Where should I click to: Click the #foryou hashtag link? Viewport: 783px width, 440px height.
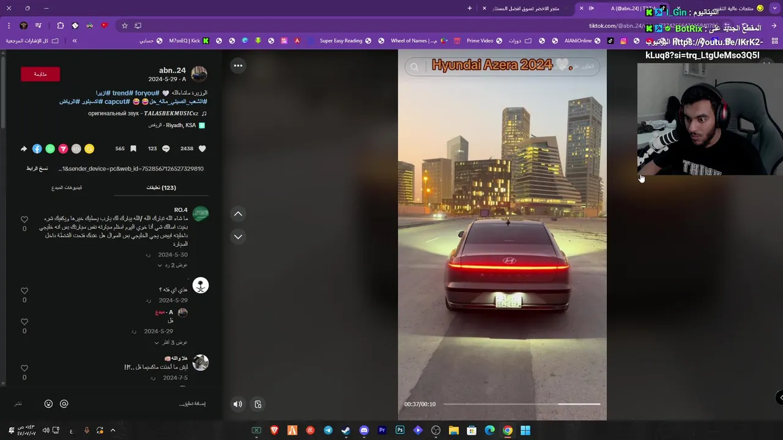coord(148,93)
